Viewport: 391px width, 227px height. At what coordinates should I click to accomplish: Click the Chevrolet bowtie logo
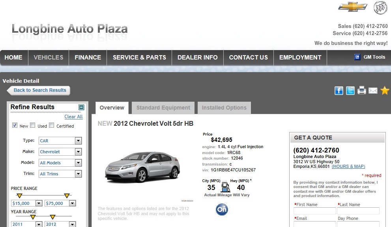tap(353, 7)
